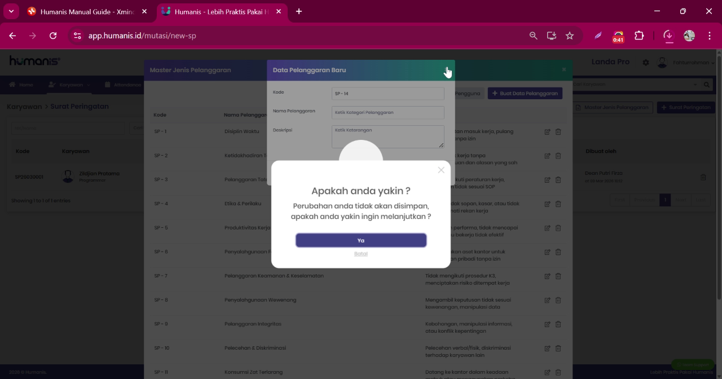Edit SP - 7 Pelanggaran Keamanan & Keselamatan
722x379 pixels.
[x=547, y=276]
